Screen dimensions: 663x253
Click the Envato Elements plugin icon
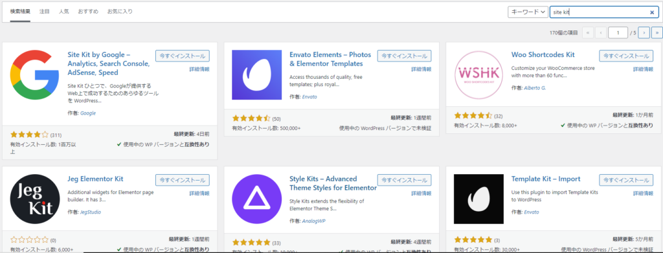tap(256, 75)
